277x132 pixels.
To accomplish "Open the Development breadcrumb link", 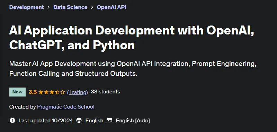I will [27, 7].
